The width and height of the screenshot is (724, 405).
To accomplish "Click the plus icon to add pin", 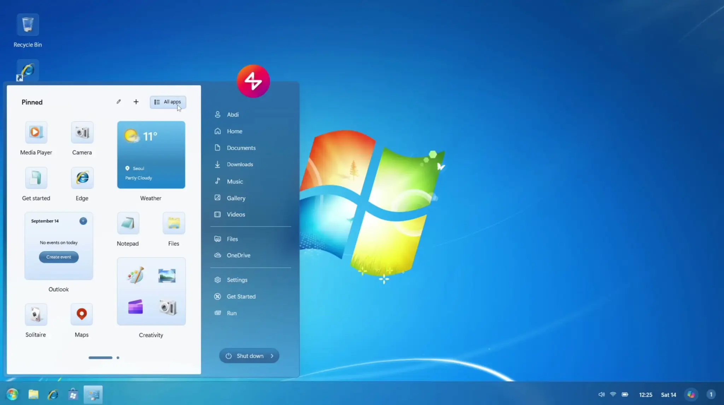I will [136, 102].
